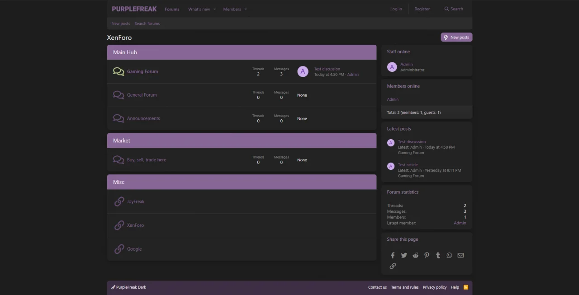Open Search in the top bar

click(x=454, y=9)
